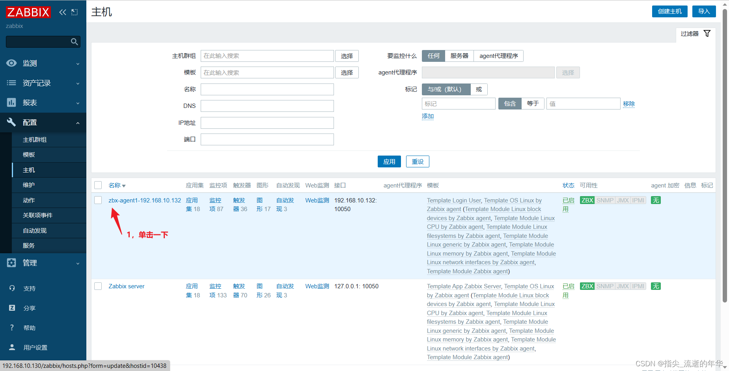Check the select-all hosts checkbox
Image resolution: width=729 pixels, height=371 pixels.
98,185
